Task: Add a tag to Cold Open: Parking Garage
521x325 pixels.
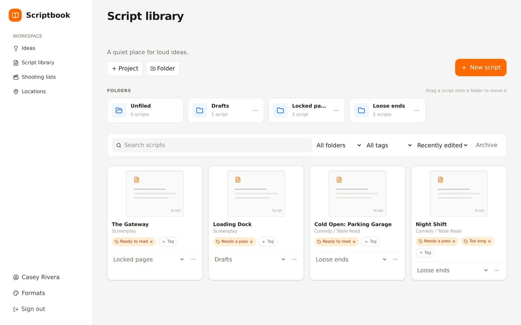Action: [x=370, y=242]
